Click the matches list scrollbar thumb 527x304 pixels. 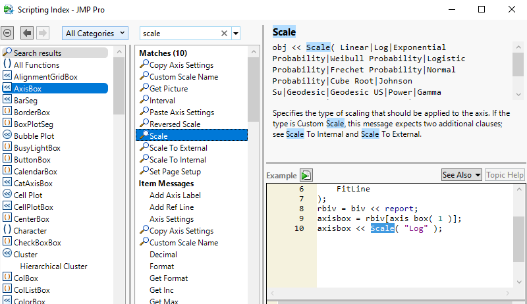point(253,89)
